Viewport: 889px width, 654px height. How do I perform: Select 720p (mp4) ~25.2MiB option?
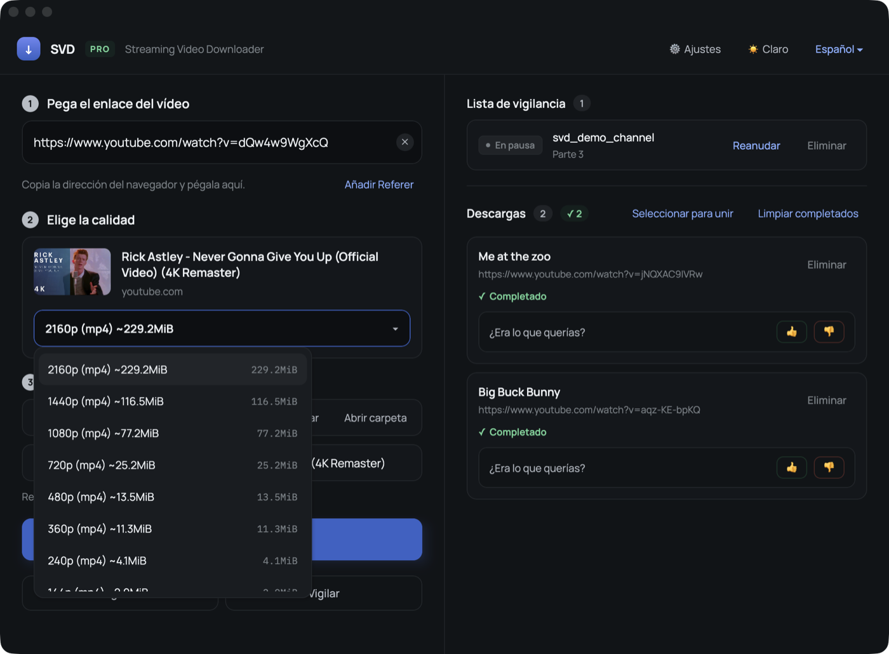click(x=173, y=465)
